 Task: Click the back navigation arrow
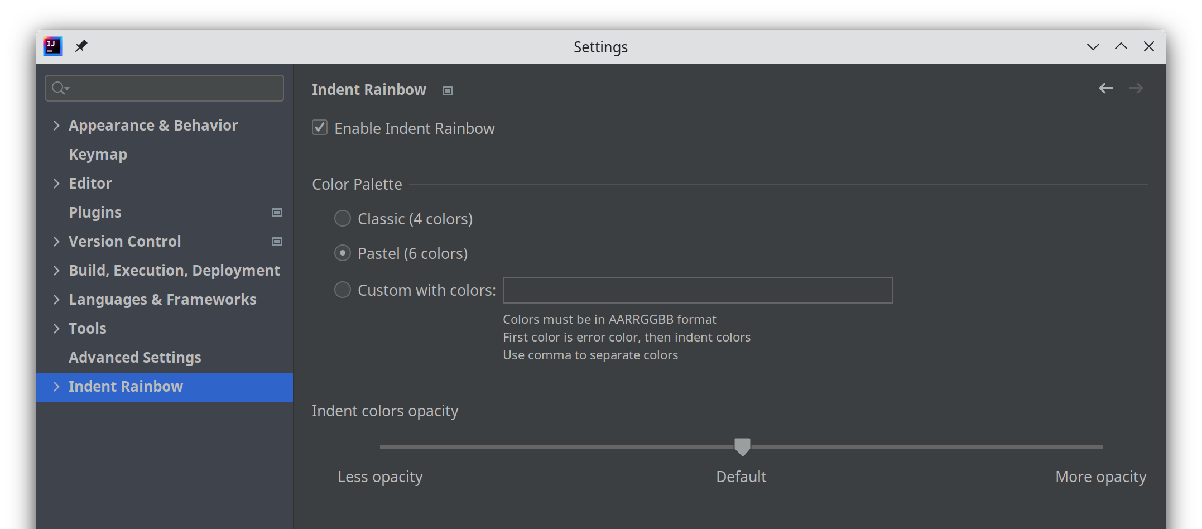[x=1105, y=88]
